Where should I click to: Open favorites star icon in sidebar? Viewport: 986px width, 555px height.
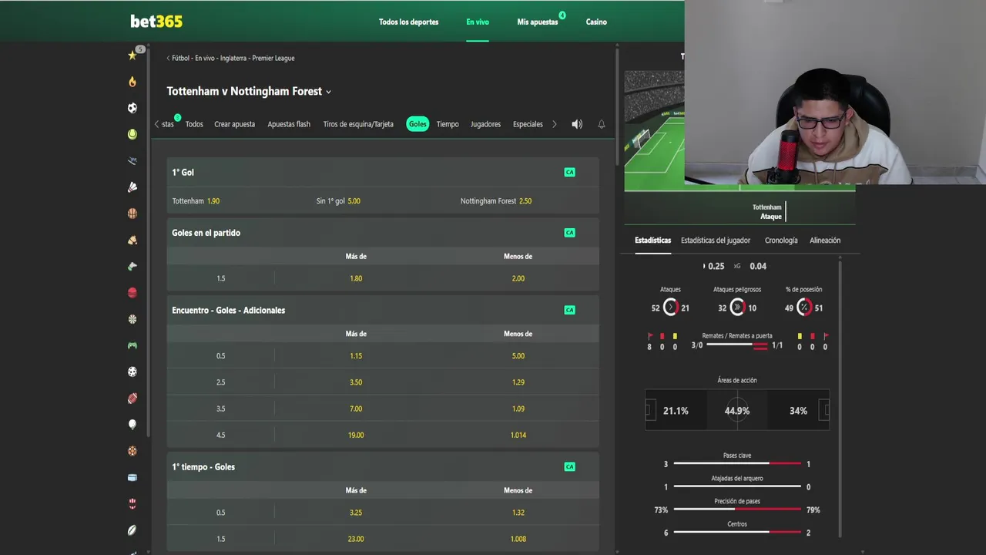[132, 55]
